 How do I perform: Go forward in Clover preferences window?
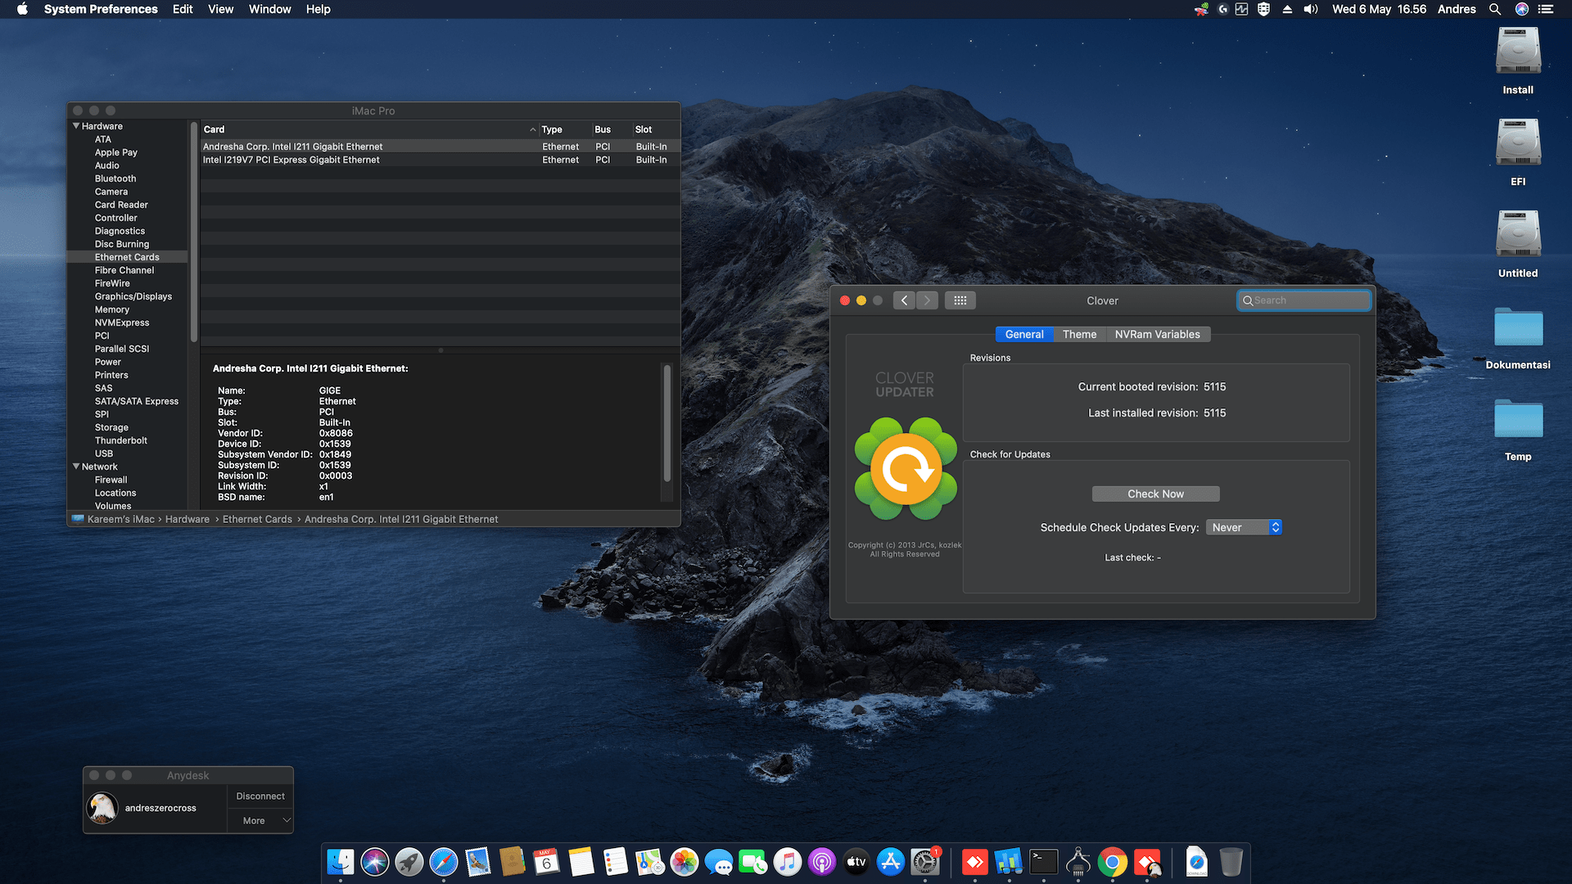click(x=927, y=300)
